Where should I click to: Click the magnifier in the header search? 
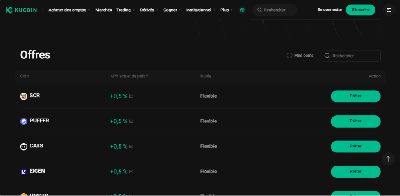(x=259, y=10)
